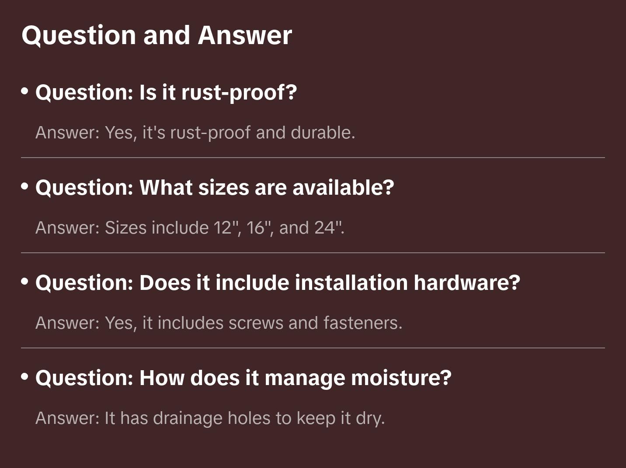Click the bullet beside the moisture question
Screen dimensions: 626x468
point(25,377)
